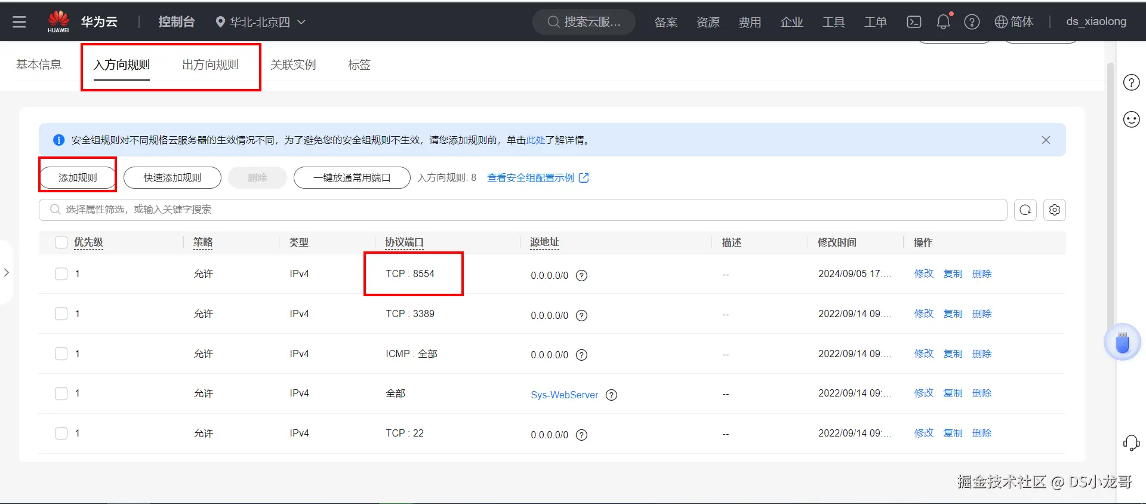
Task: Click the help icon beside 0.0.0.0/0 in TCP 8554 row
Action: click(x=581, y=275)
